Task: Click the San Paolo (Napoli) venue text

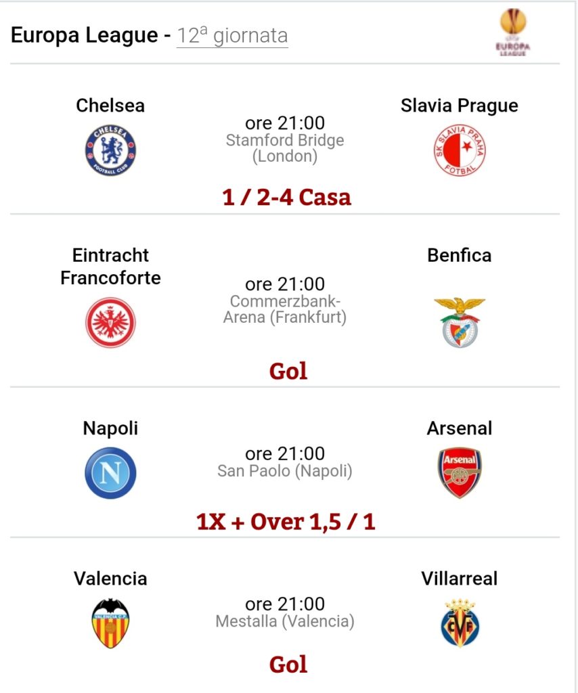Action: [285, 471]
